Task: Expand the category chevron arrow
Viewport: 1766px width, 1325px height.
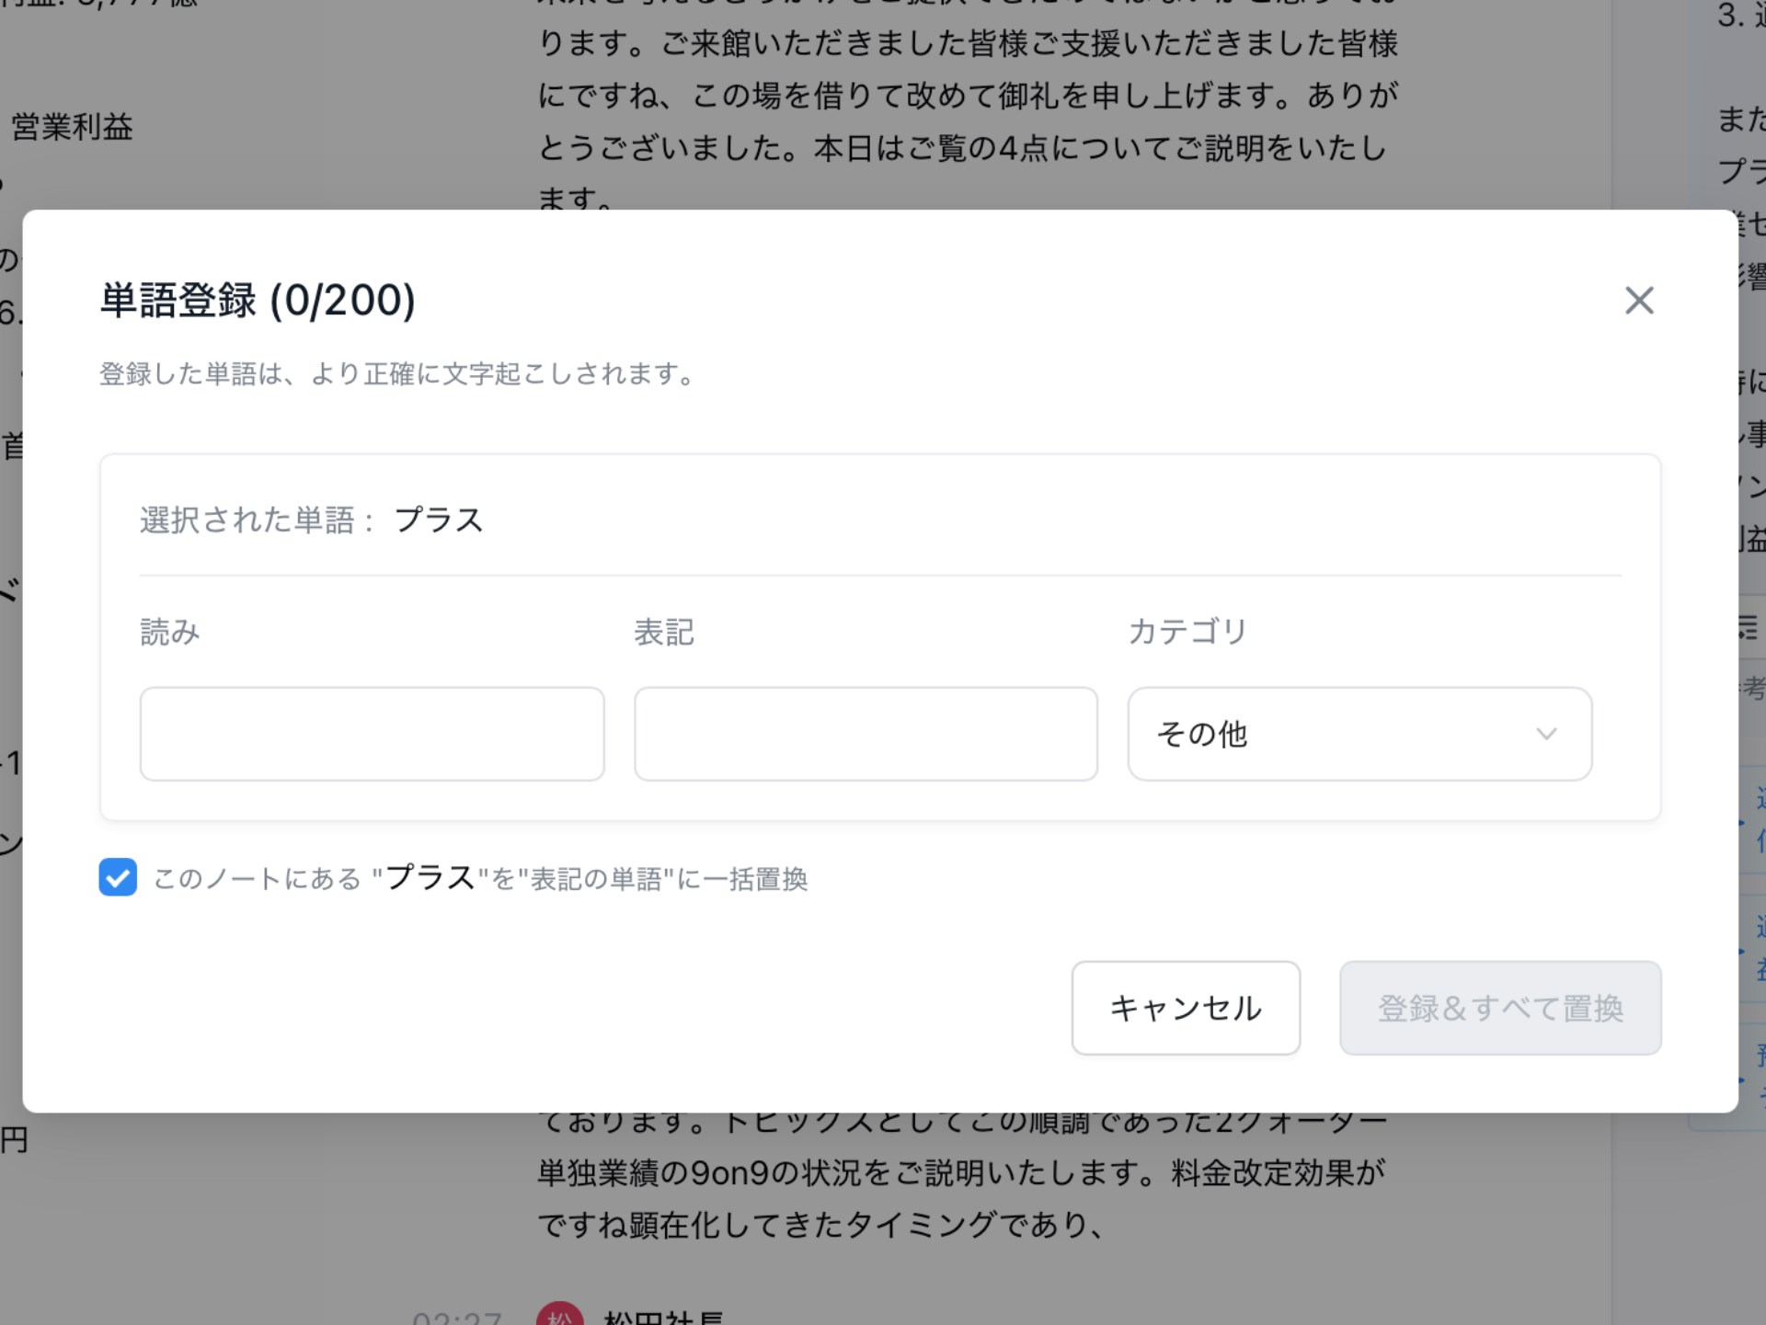Action: (x=1546, y=734)
